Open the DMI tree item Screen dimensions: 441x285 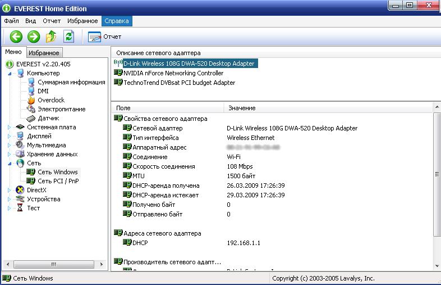click(43, 91)
